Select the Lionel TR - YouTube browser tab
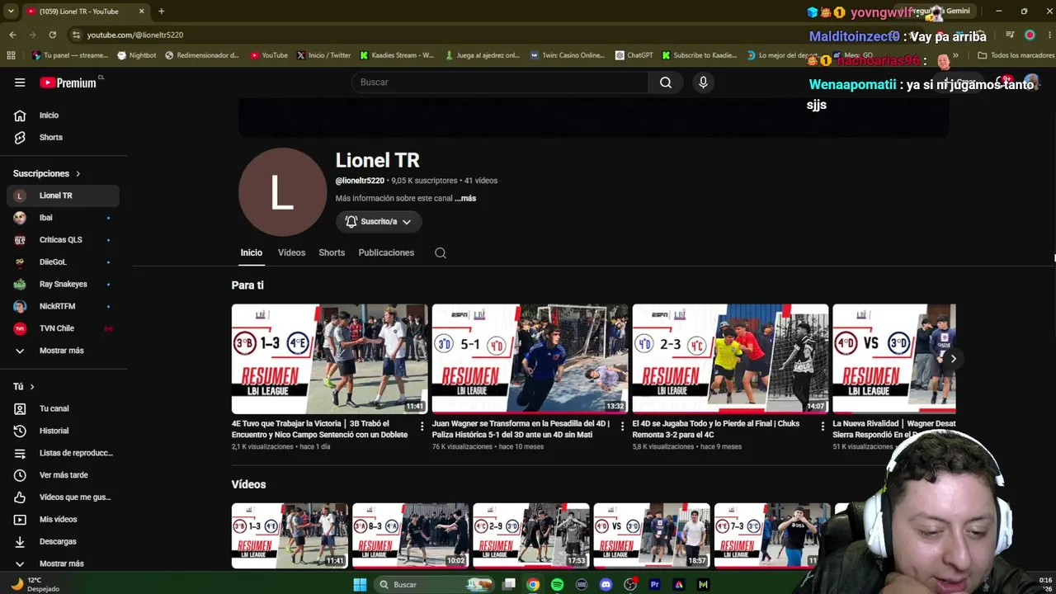Image resolution: width=1056 pixels, height=594 pixels. 85,12
